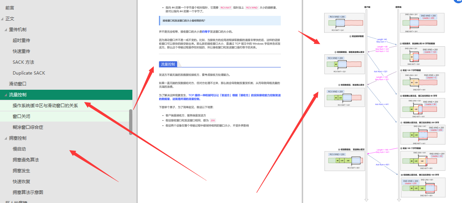Select highlighted 流量控制 outline row
This screenshot has width=462, height=203.
tap(66, 94)
